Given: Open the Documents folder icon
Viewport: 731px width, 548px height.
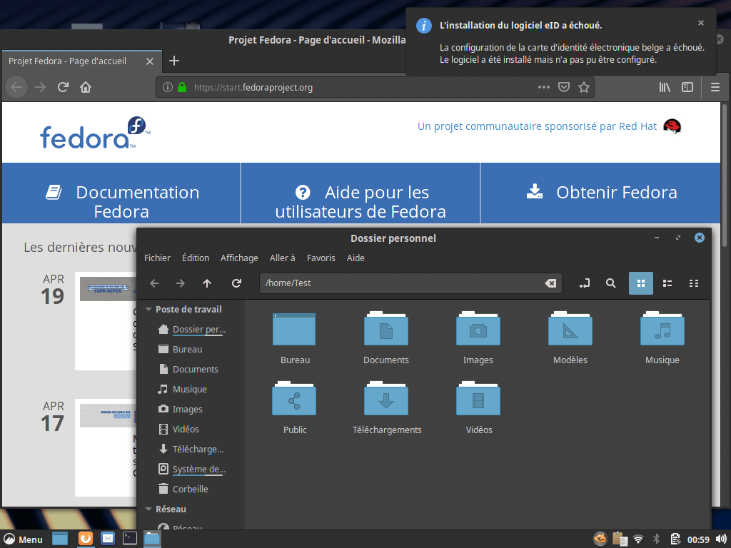Looking at the screenshot, I should [x=386, y=330].
